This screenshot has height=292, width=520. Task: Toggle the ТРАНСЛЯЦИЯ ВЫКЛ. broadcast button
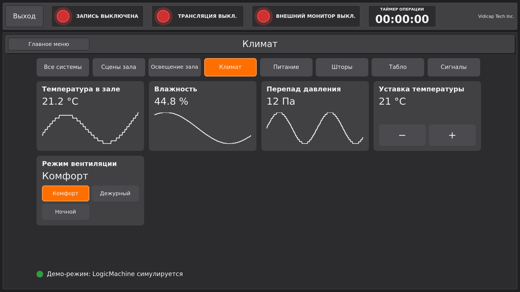coord(198,16)
